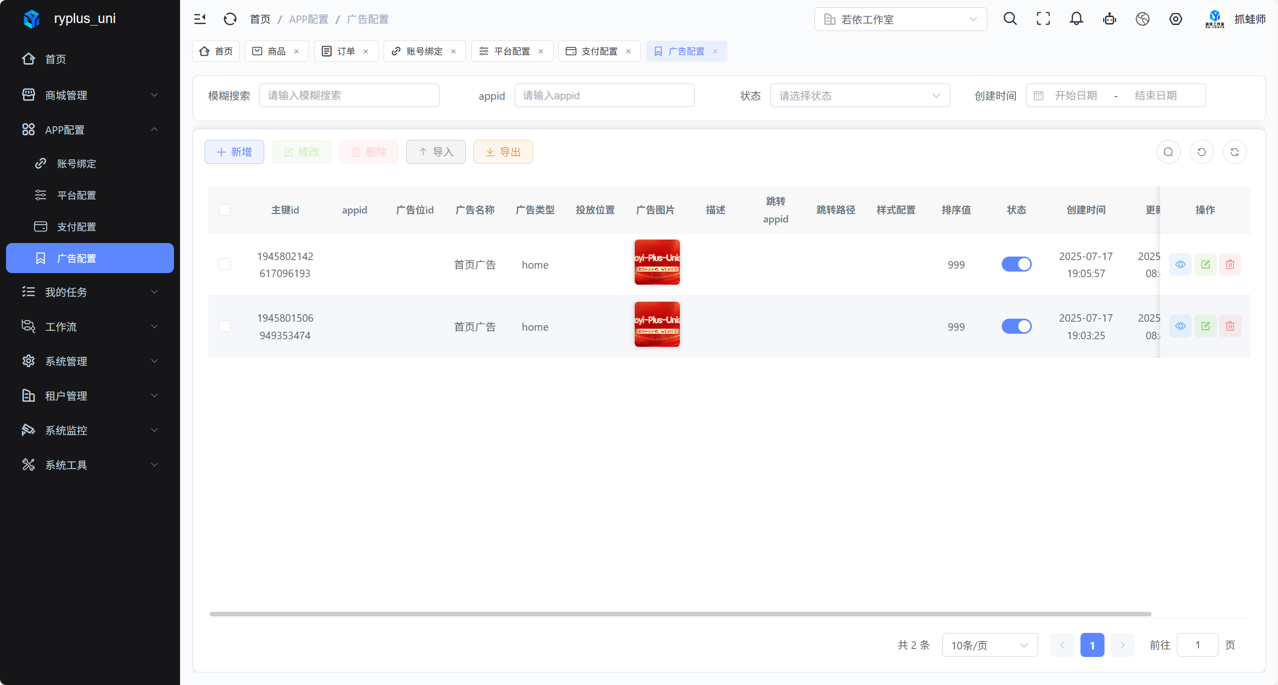
Task: View first row details via eye icon
Action: click(x=1180, y=264)
